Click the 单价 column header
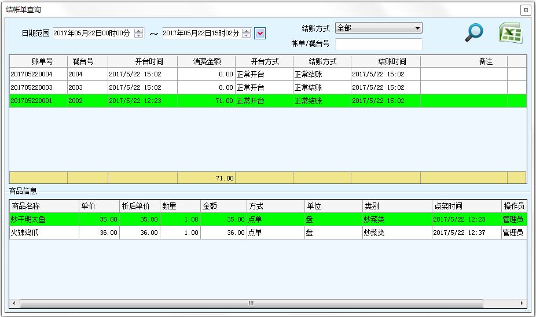This screenshot has height=317, width=536. click(99, 206)
